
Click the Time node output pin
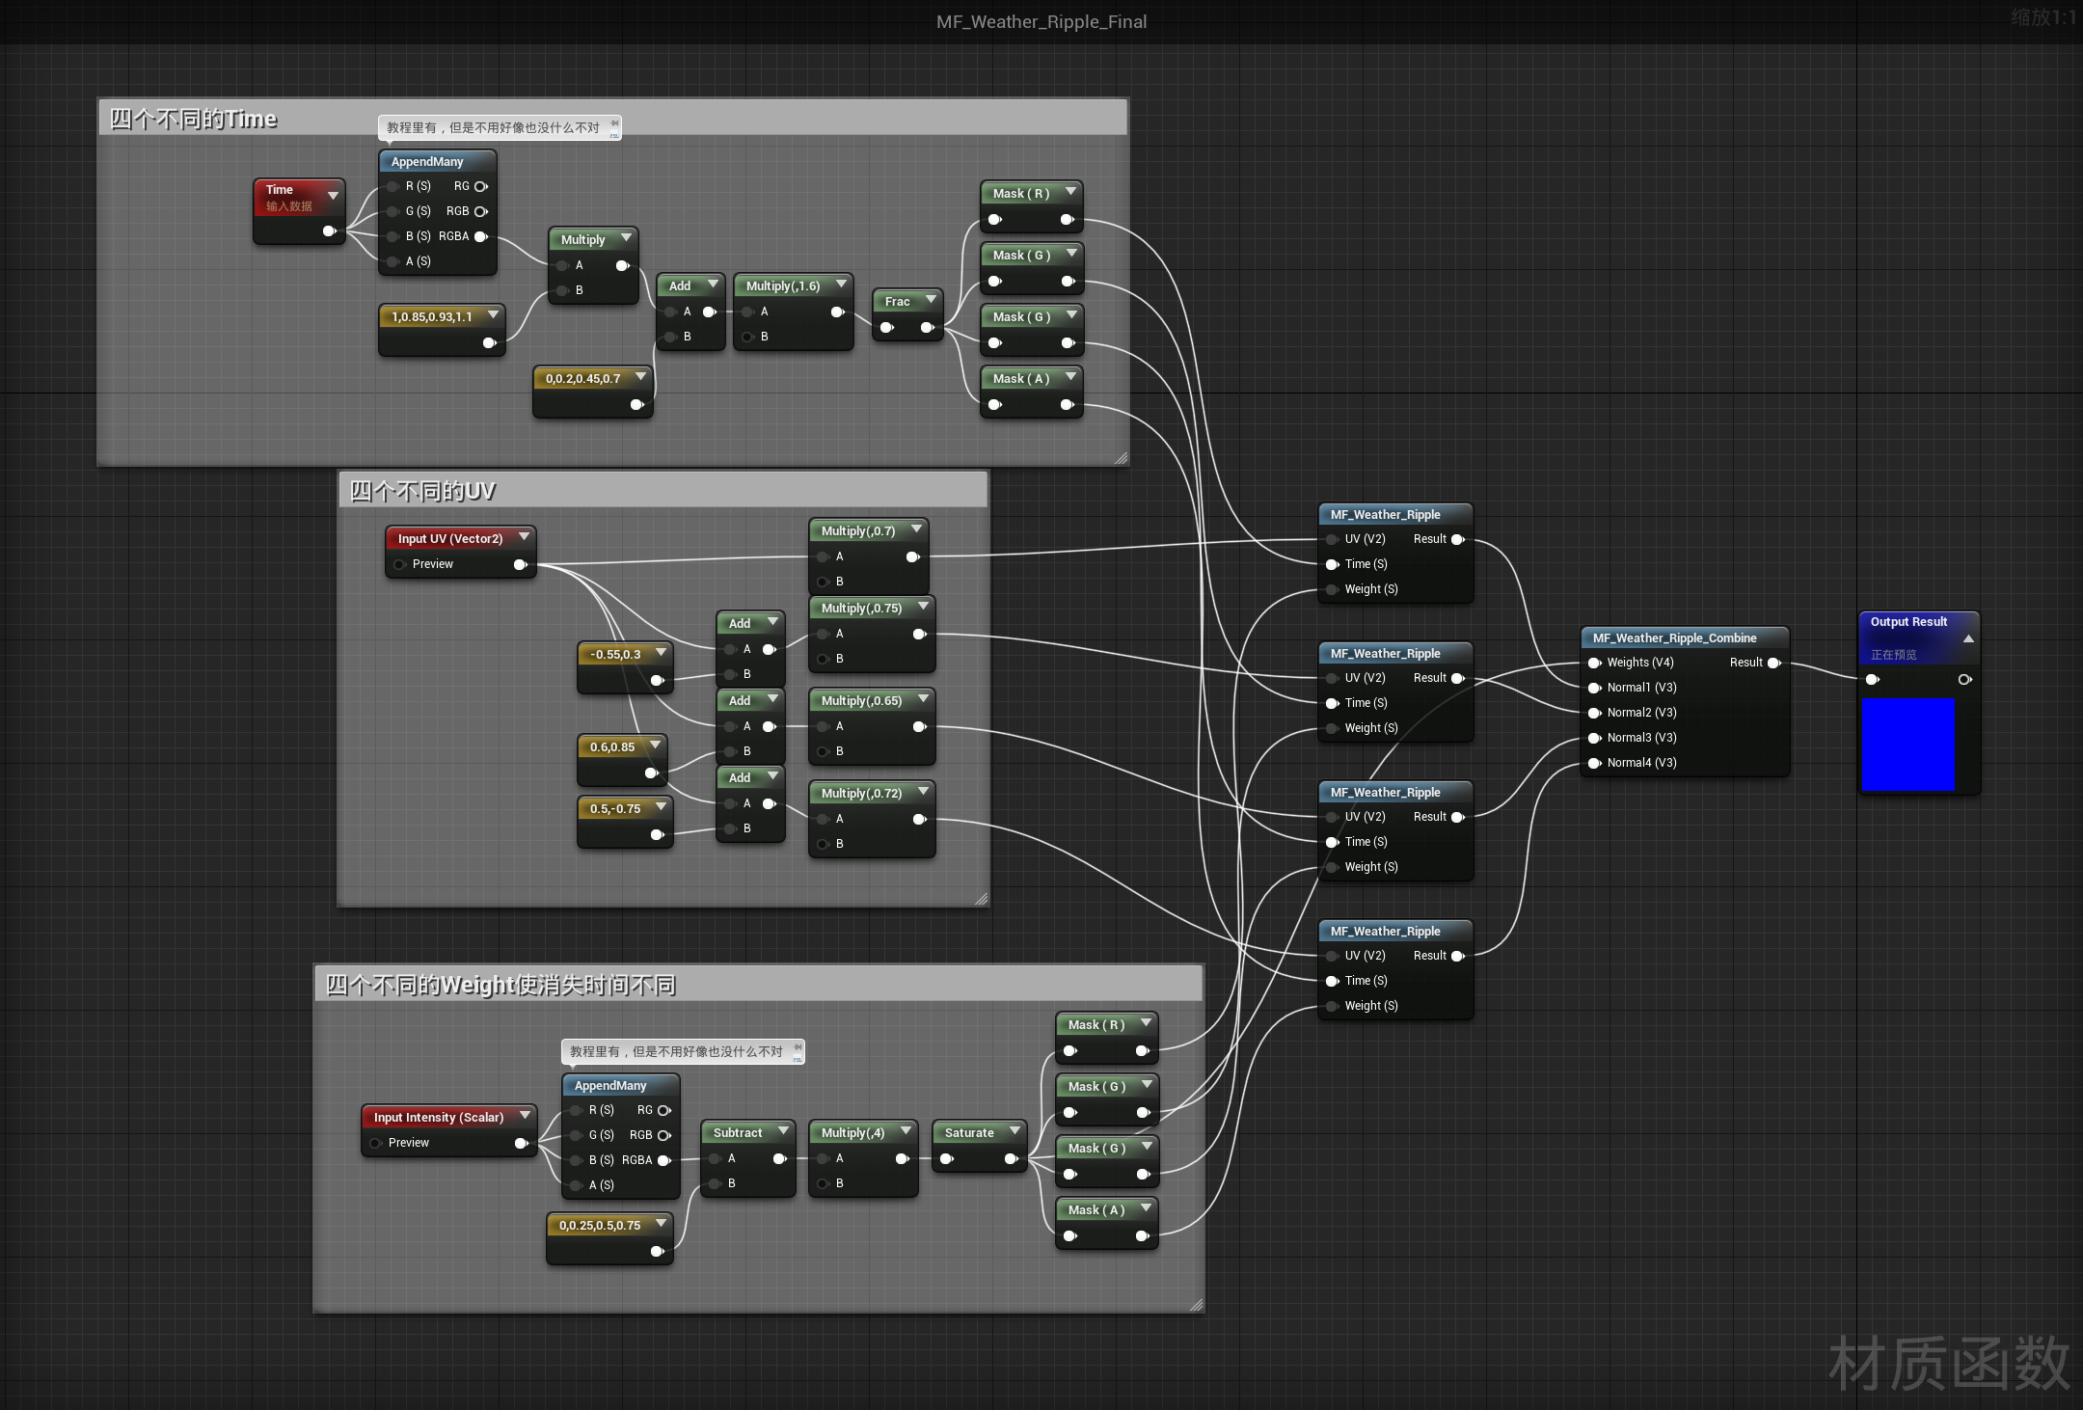tap(329, 231)
